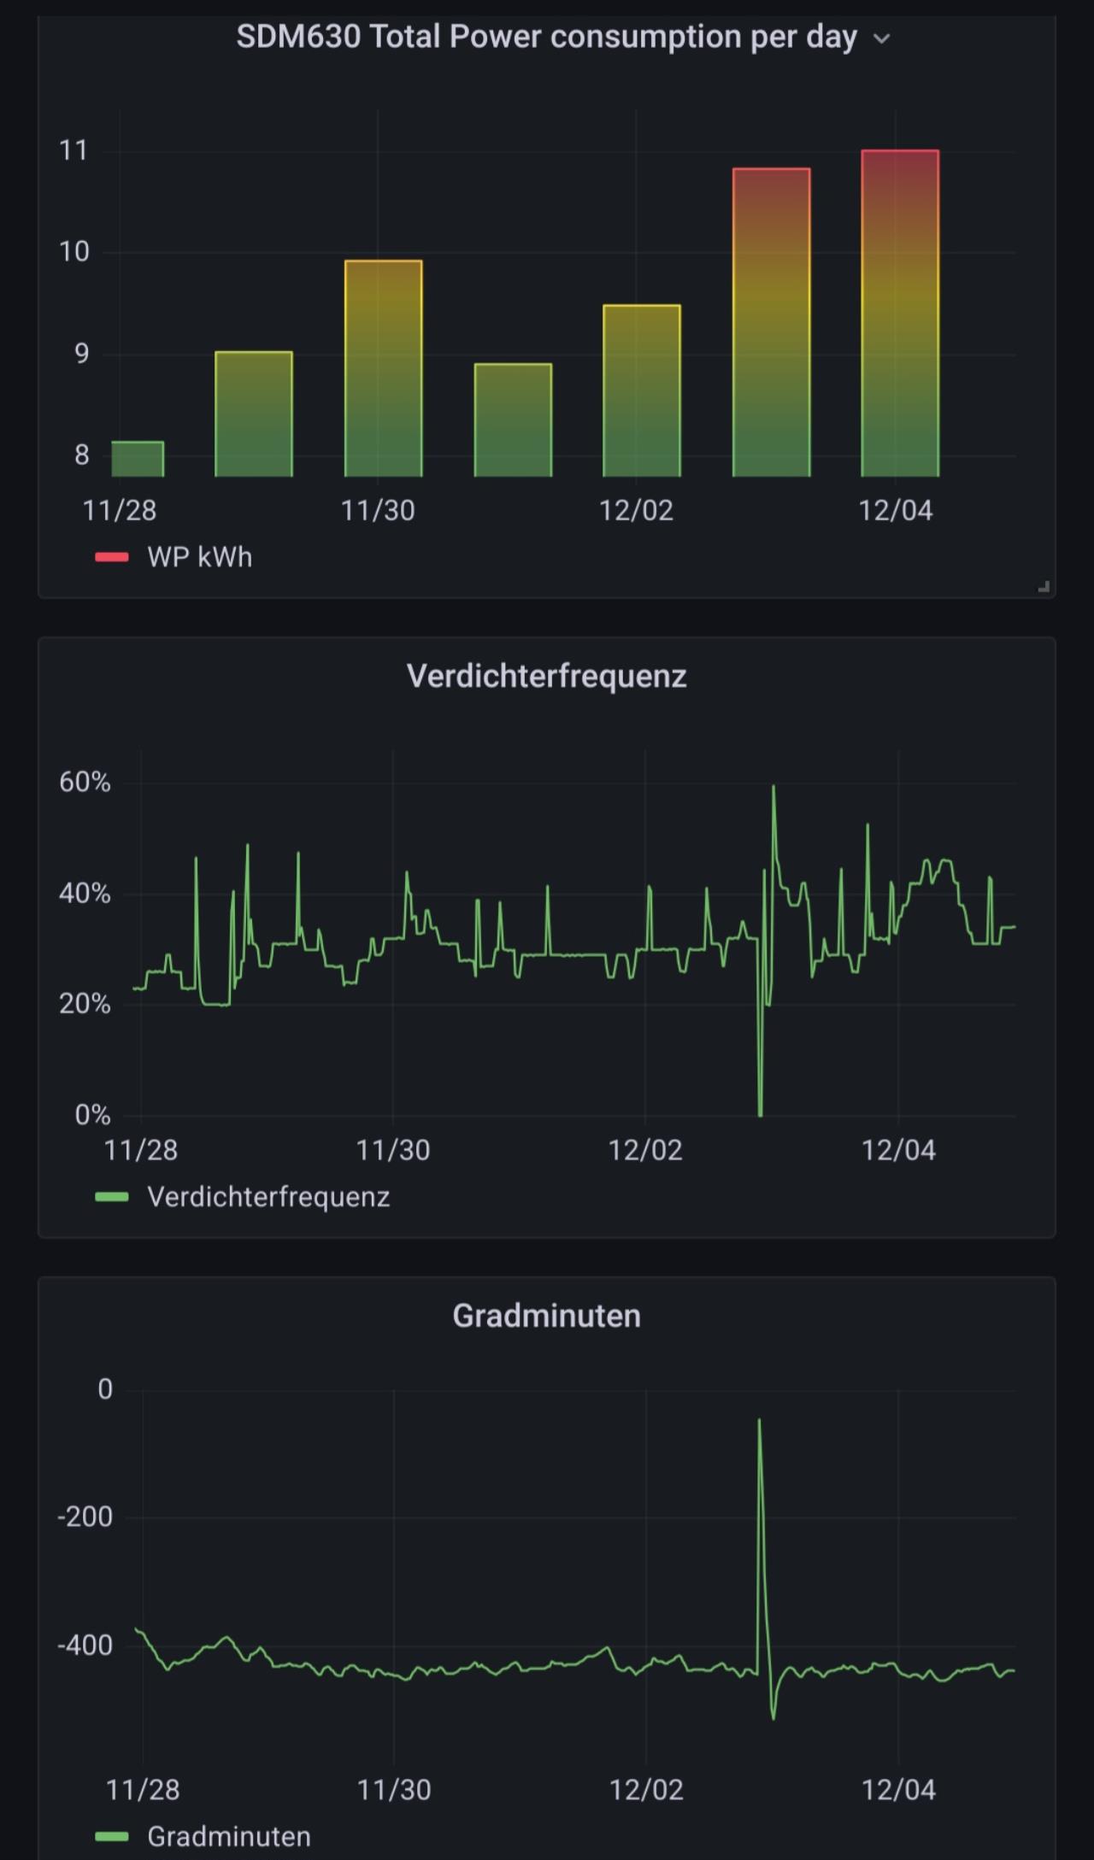This screenshot has height=1860, width=1094.
Task: Click the green Verdichterfrequenz legend color swatch
Action: (x=112, y=1197)
